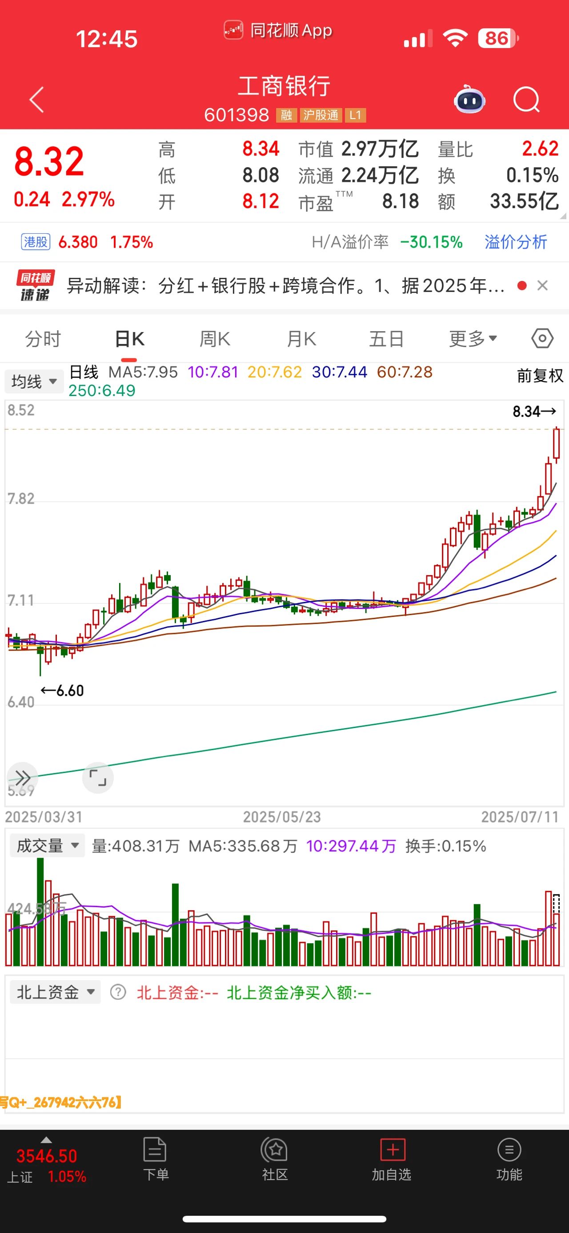Tap the latest candlestick on the chart
Viewport: 569px width, 1233px height.
(x=556, y=444)
